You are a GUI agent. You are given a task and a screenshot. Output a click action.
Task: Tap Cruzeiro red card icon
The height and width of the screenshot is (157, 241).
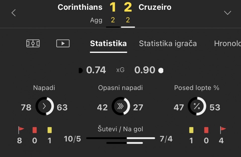tap(206, 130)
